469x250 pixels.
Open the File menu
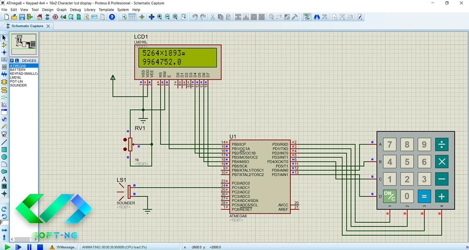[x=5, y=9]
